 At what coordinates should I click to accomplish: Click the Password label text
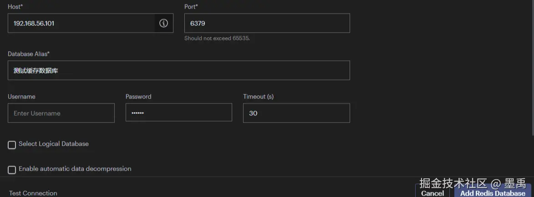[138, 97]
